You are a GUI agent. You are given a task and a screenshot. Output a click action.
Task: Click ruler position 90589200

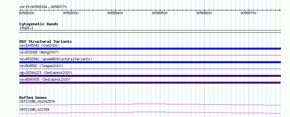[x=27, y=13]
